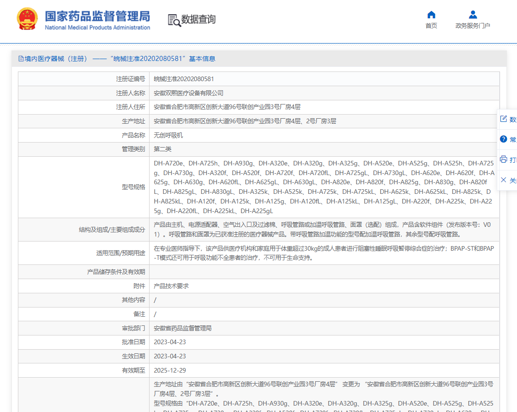Select the 其他内容 label

133,300
